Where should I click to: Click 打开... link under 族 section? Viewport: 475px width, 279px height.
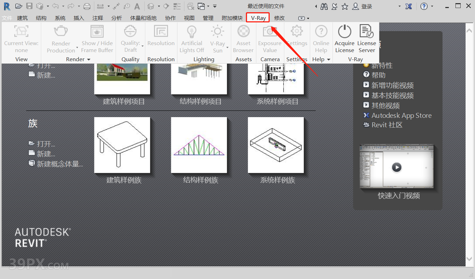coord(46,144)
